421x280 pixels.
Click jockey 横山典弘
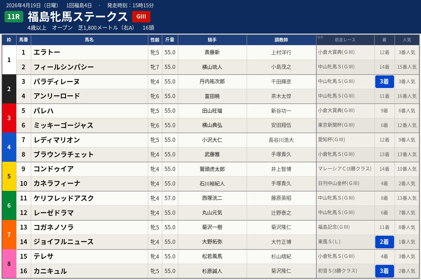coord(212,125)
